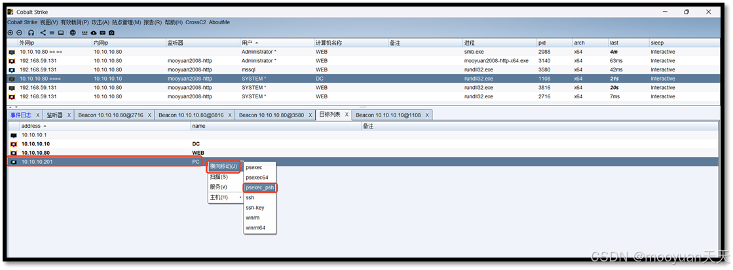Open the 视图(V) menu
Image resolution: width=733 pixels, height=270 pixels.
point(49,22)
